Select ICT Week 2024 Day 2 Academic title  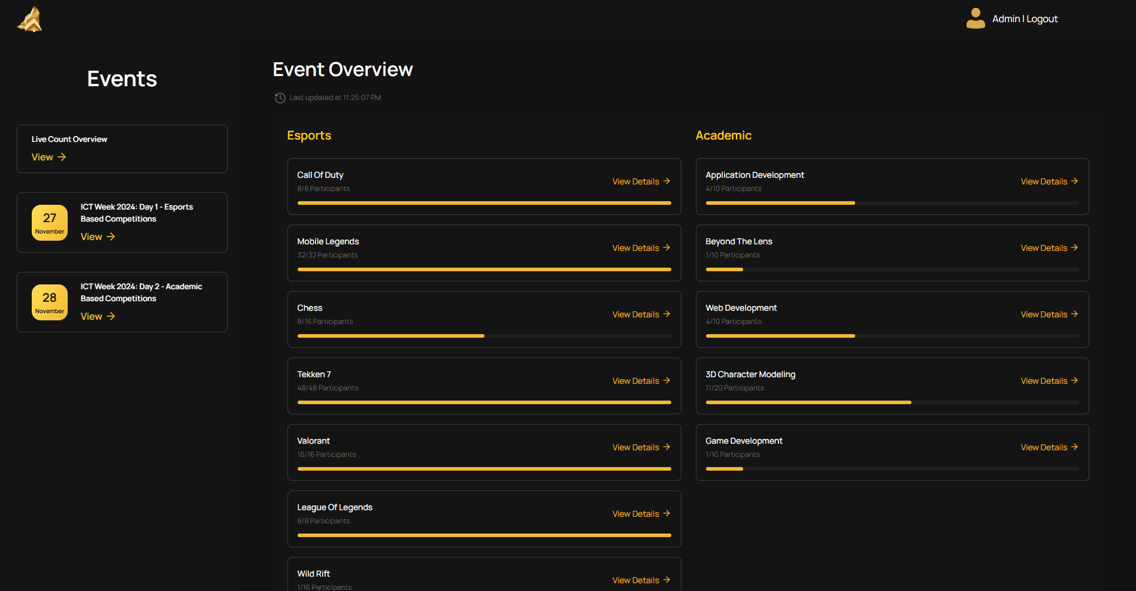point(141,292)
